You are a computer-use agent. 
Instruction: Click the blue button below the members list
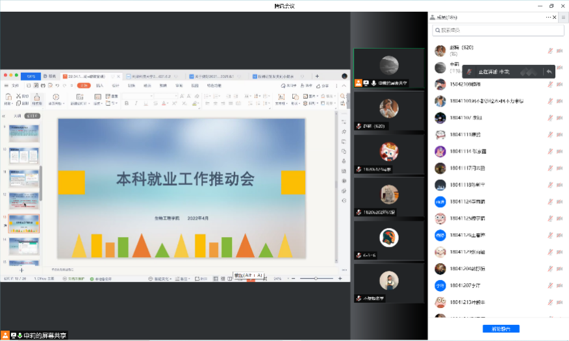click(x=501, y=329)
